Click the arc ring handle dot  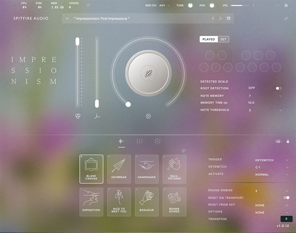tap(128, 104)
